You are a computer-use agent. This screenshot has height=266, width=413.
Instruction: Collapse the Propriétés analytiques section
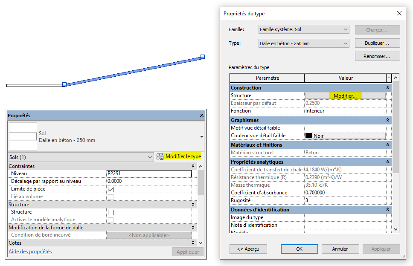point(388,162)
